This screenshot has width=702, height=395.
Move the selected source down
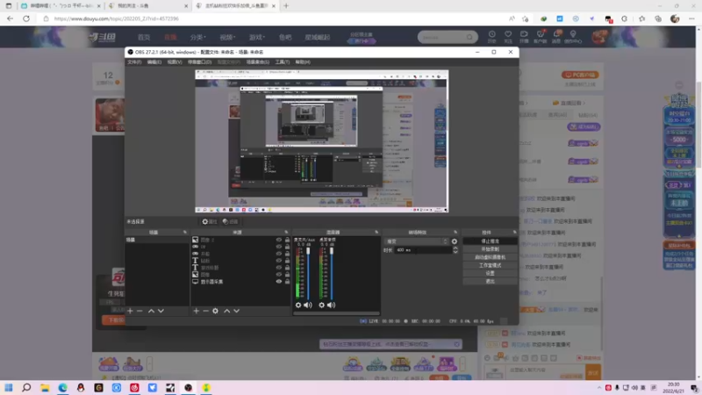(236, 311)
